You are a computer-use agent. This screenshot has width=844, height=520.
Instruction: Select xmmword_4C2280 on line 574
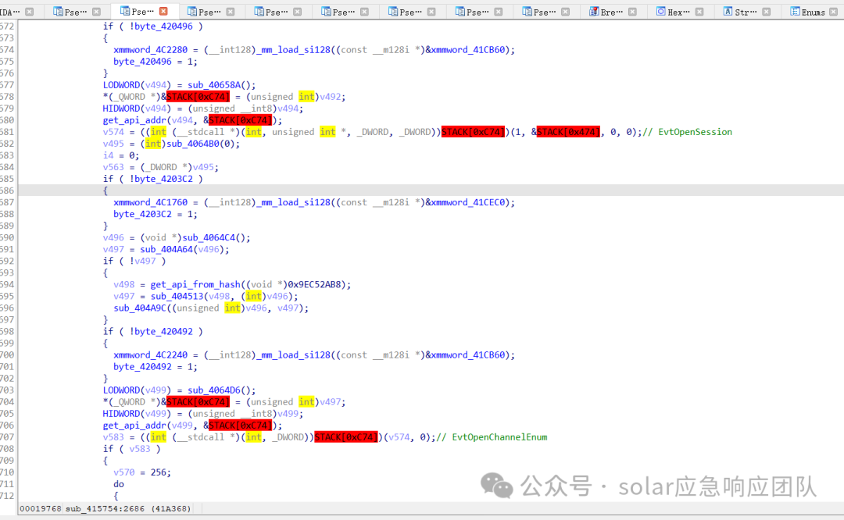[151, 49]
